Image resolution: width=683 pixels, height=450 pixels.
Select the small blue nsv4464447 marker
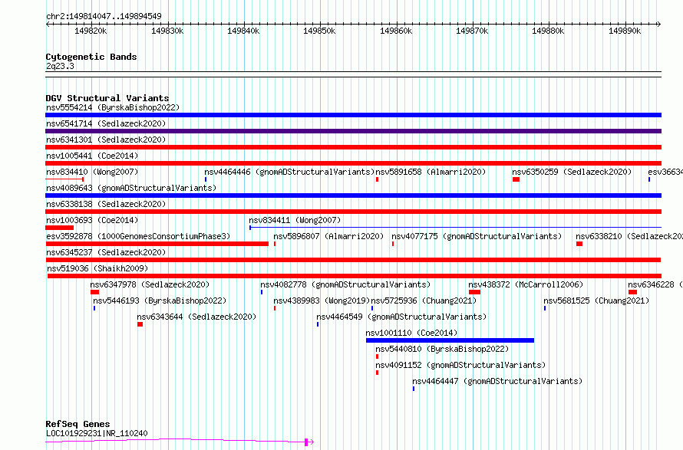[414, 389]
